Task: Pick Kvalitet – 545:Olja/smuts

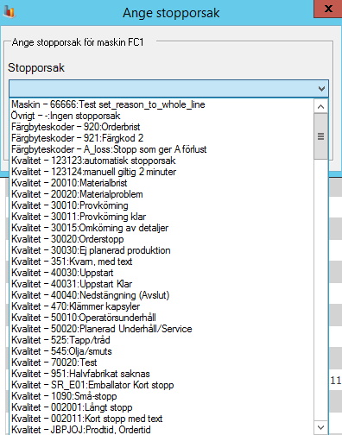Action: [161, 351]
